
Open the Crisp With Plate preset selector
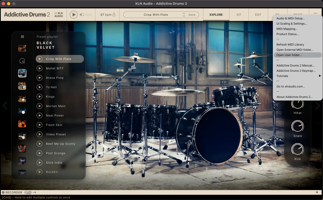[x=156, y=15]
